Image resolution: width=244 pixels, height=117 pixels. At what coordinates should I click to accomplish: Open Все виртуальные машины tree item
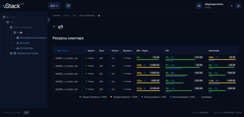(34, 38)
